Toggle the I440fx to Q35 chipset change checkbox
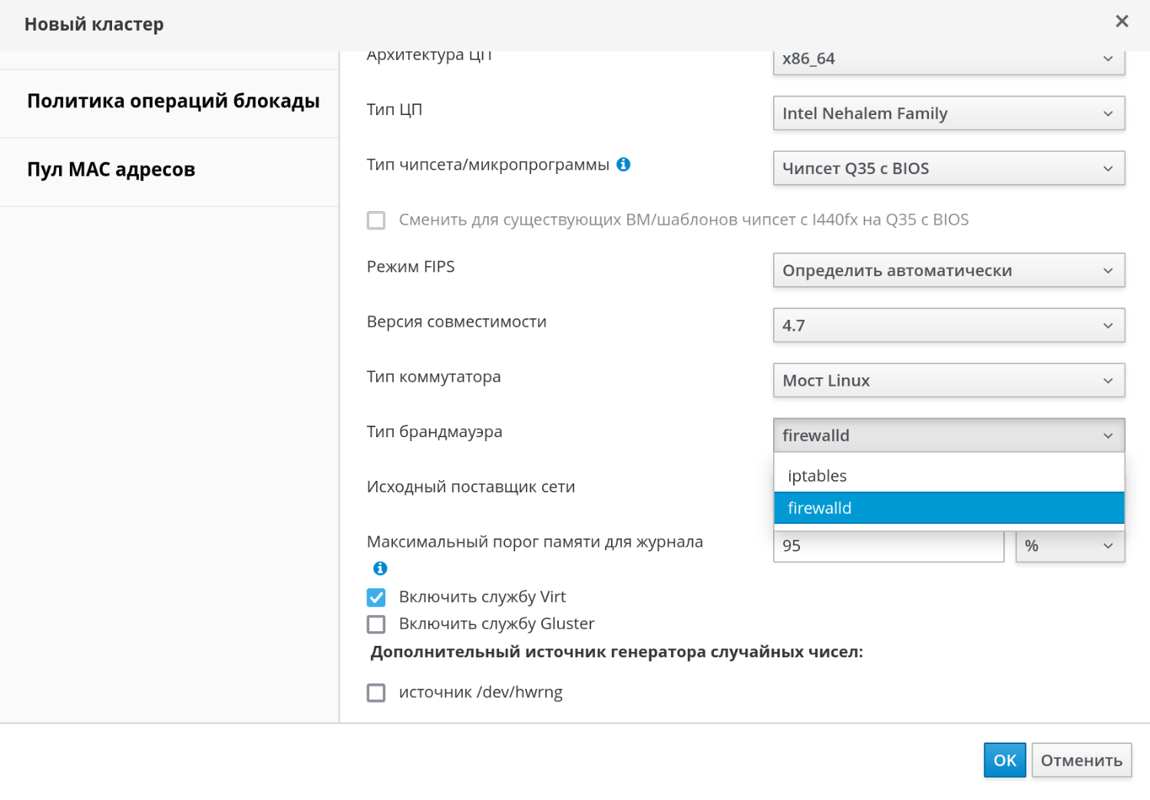This screenshot has height=800, width=1150. coord(376,220)
